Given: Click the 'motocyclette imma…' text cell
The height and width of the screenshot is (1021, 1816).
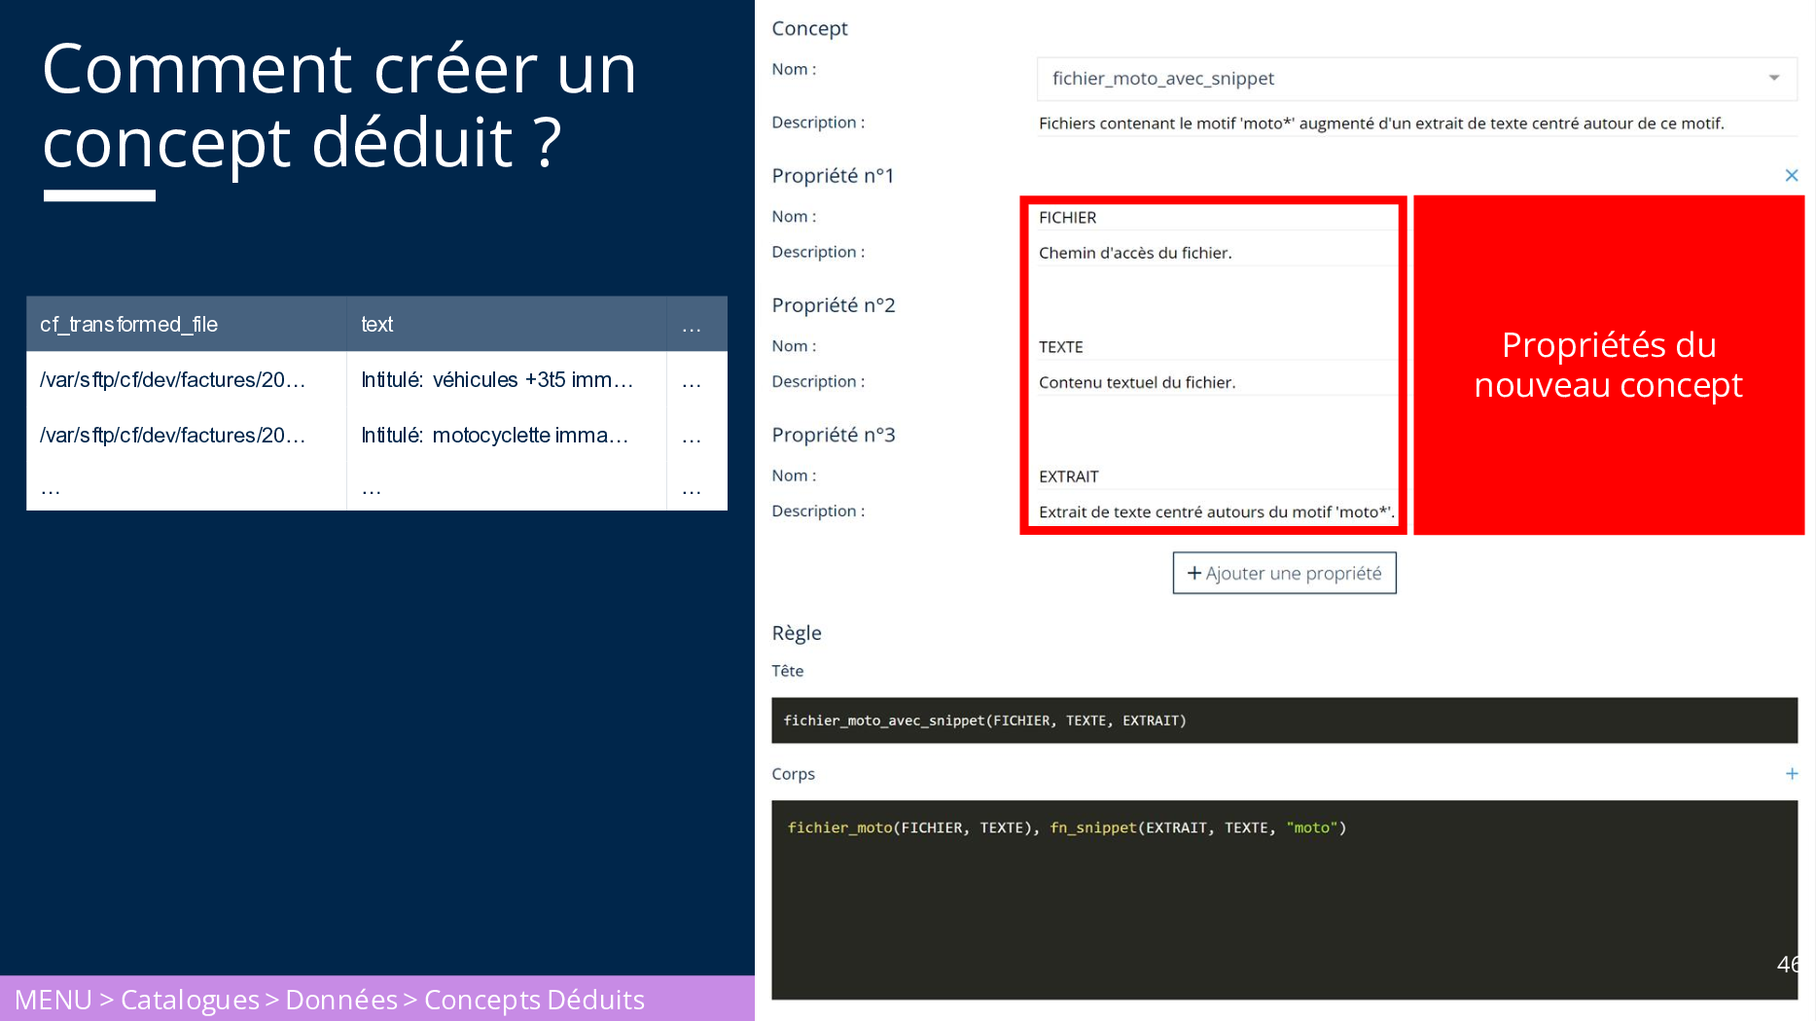Looking at the screenshot, I should pos(495,436).
